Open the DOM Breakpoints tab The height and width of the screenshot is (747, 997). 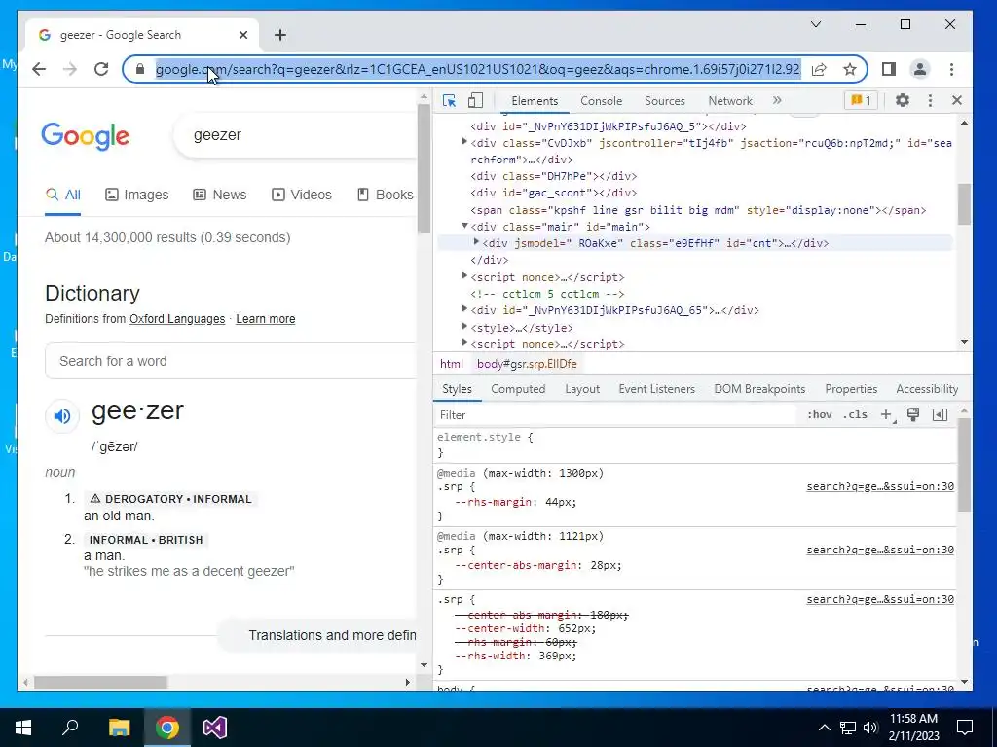click(759, 389)
